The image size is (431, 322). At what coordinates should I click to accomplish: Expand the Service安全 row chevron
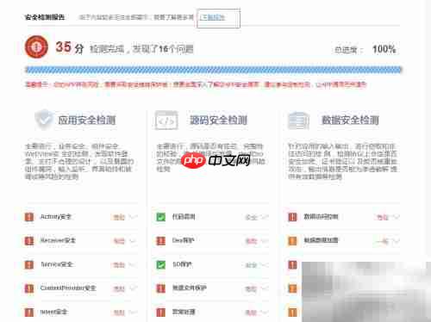point(133,264)
